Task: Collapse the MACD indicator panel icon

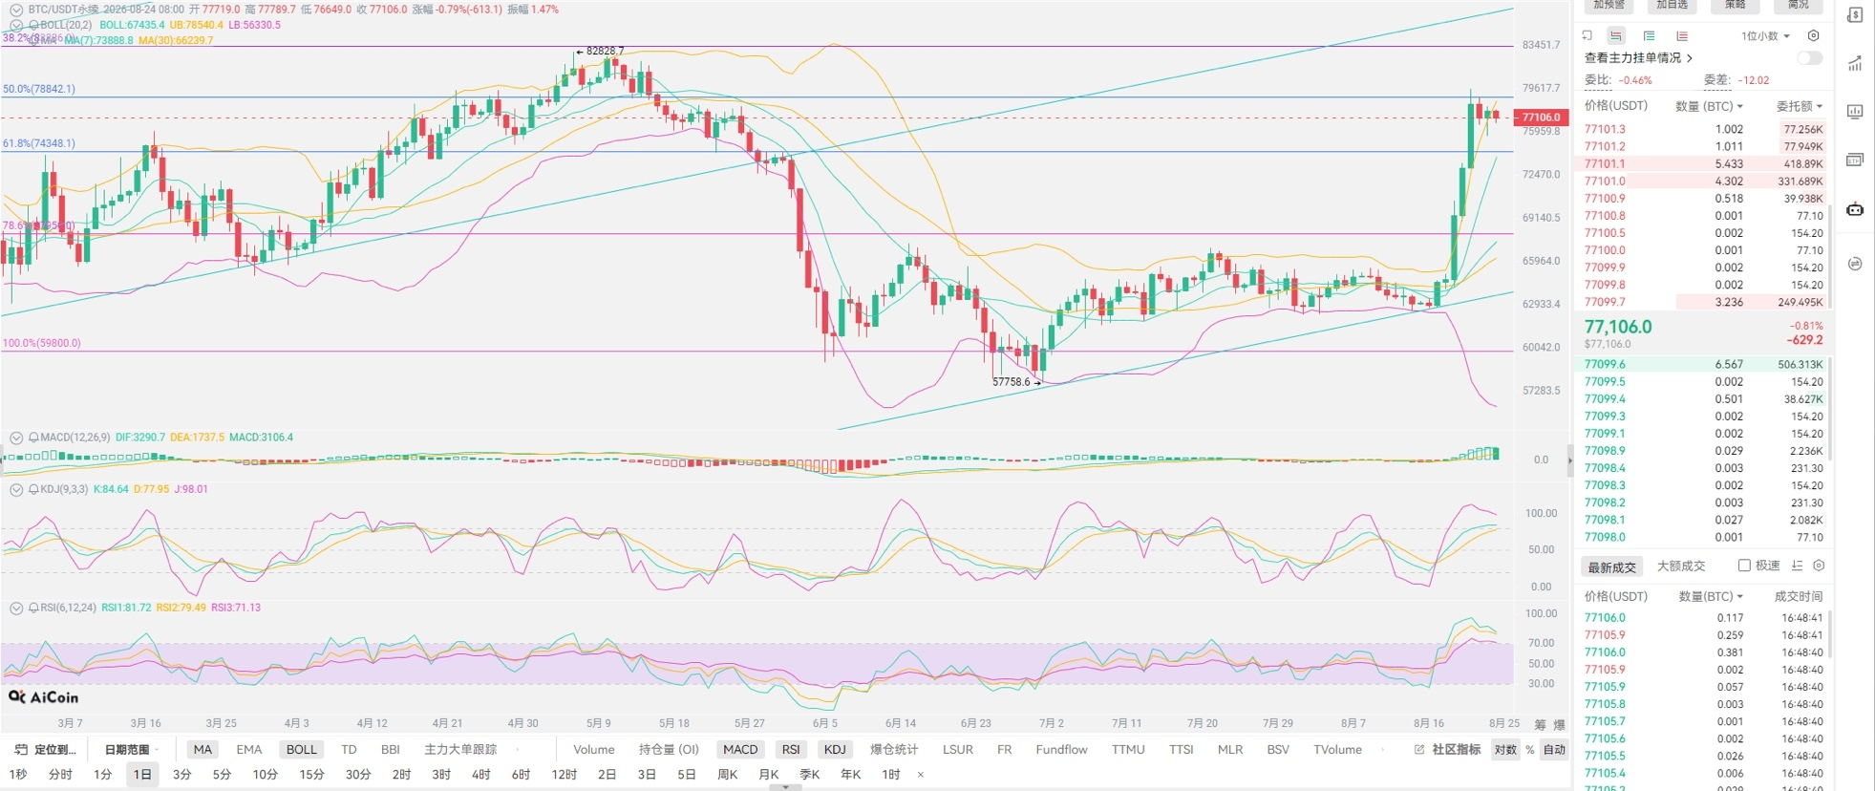Action: (x=16, y=438)
